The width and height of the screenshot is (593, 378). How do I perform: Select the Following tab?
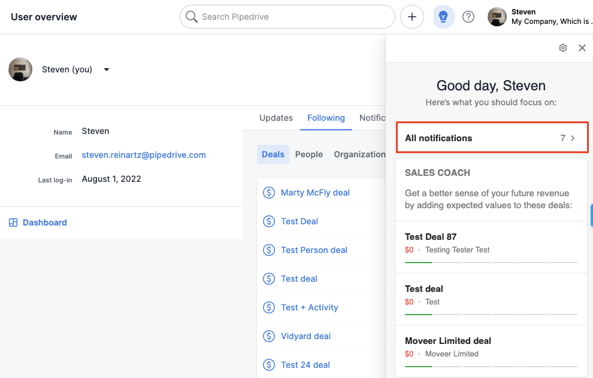[x=326, y=118]
